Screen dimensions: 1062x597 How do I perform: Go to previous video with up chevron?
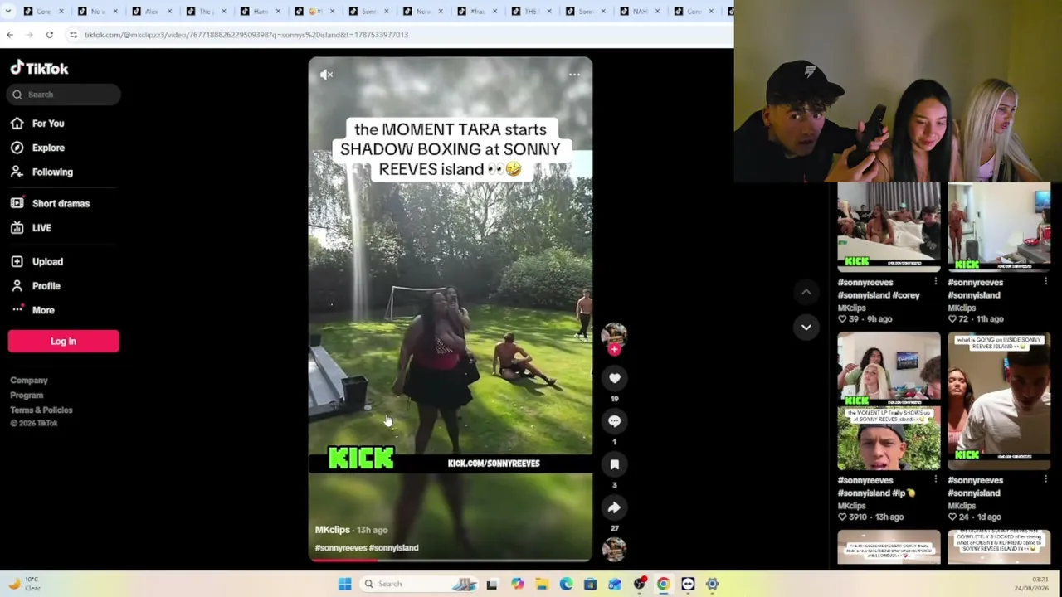coord(806,292)
